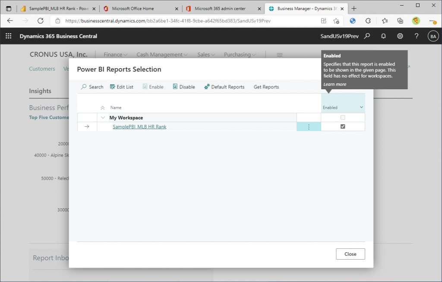Expand the Purchasing menu
Viewport: 442px width, 282px height.
pyautogui.click(x=240, y=55)
